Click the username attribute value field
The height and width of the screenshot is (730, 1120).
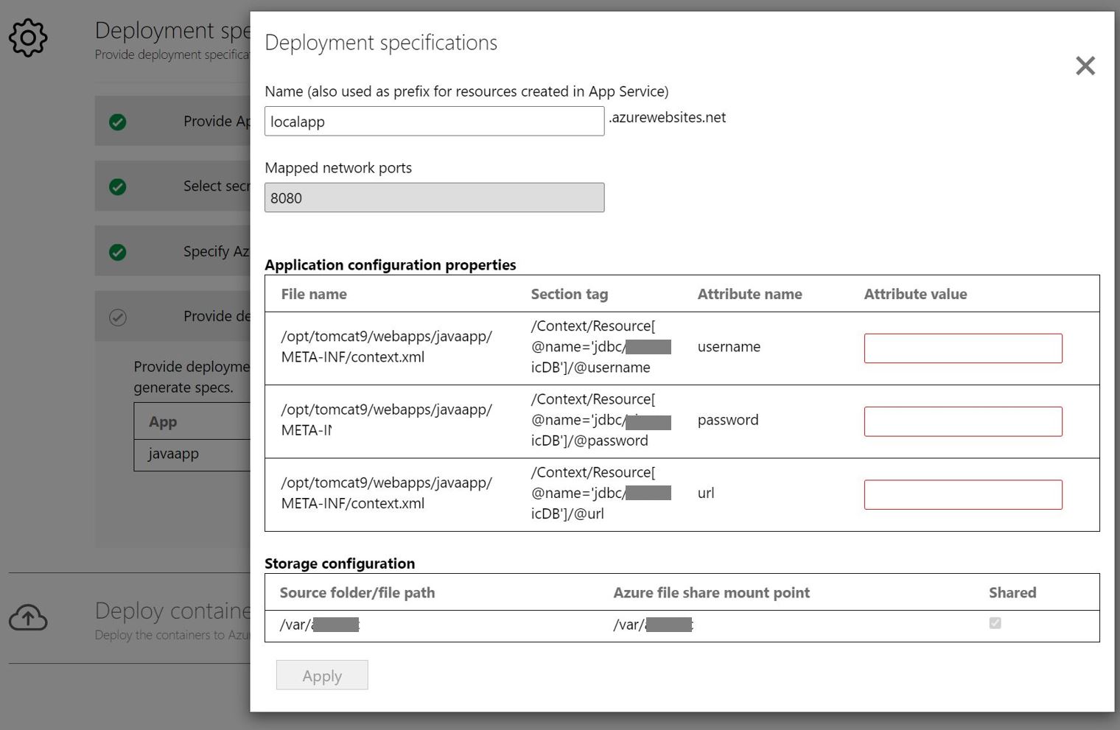962,348
